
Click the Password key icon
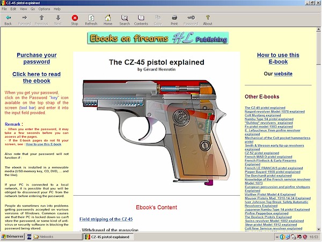click(191, 20)
